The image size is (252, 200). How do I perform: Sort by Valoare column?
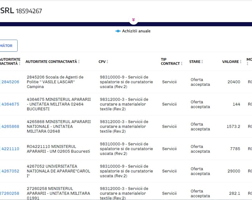pos(241,62)
